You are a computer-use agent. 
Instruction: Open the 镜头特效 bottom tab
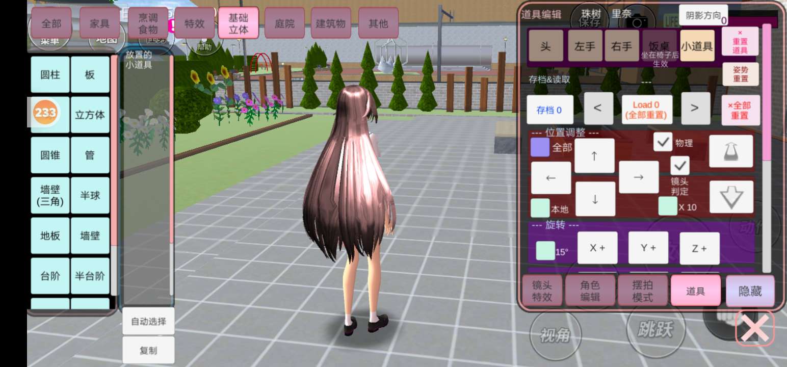pyautogui.click(x=542, y=291)
